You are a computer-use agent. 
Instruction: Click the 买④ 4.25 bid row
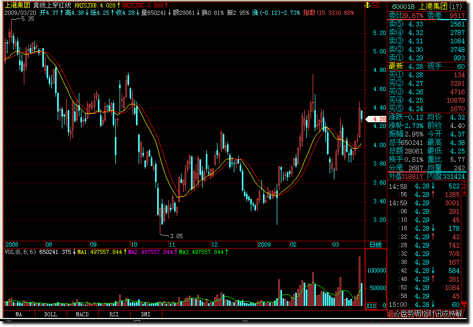(x=426, y=100)
